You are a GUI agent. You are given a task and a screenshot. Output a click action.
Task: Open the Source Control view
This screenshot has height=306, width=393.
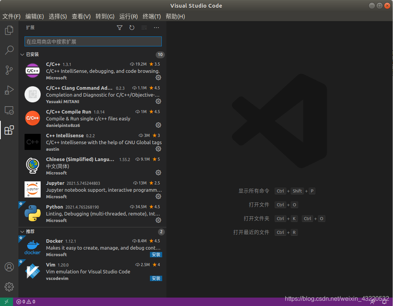[x=9, y=70]
